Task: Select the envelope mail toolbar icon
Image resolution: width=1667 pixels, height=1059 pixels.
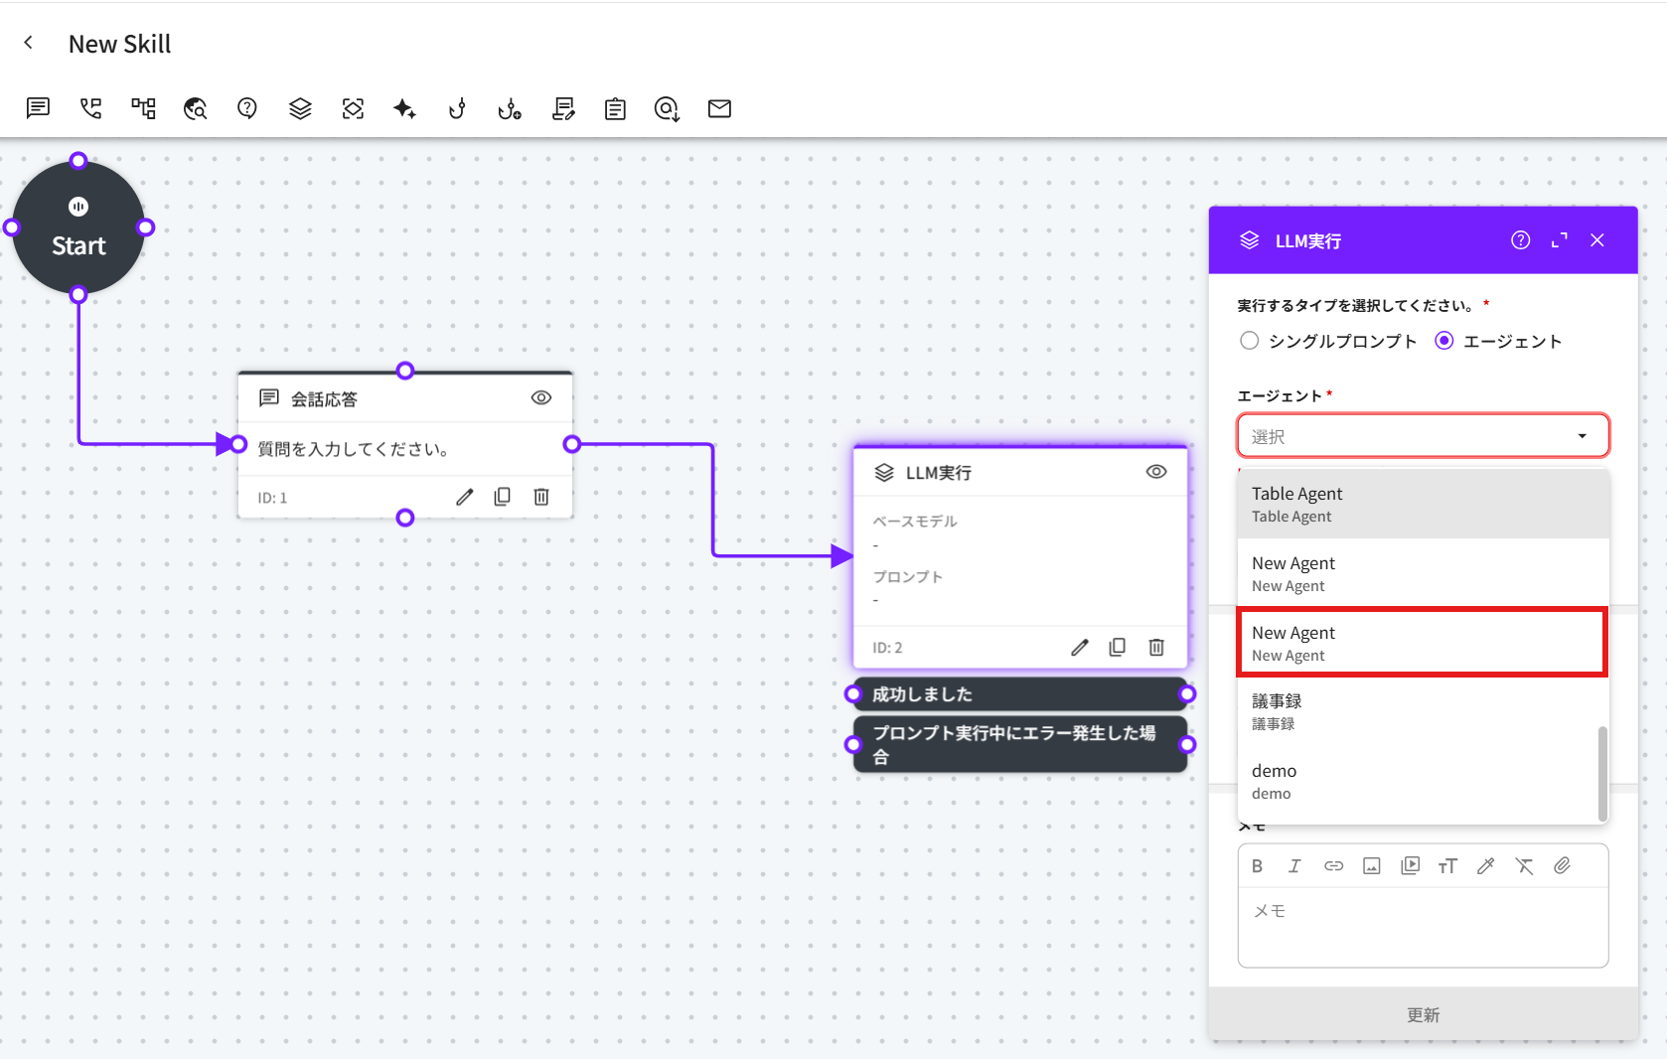Action: point(719,108)
